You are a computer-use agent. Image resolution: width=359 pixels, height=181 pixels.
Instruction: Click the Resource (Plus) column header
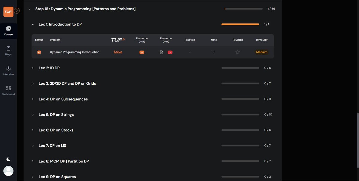click(142, 40)
